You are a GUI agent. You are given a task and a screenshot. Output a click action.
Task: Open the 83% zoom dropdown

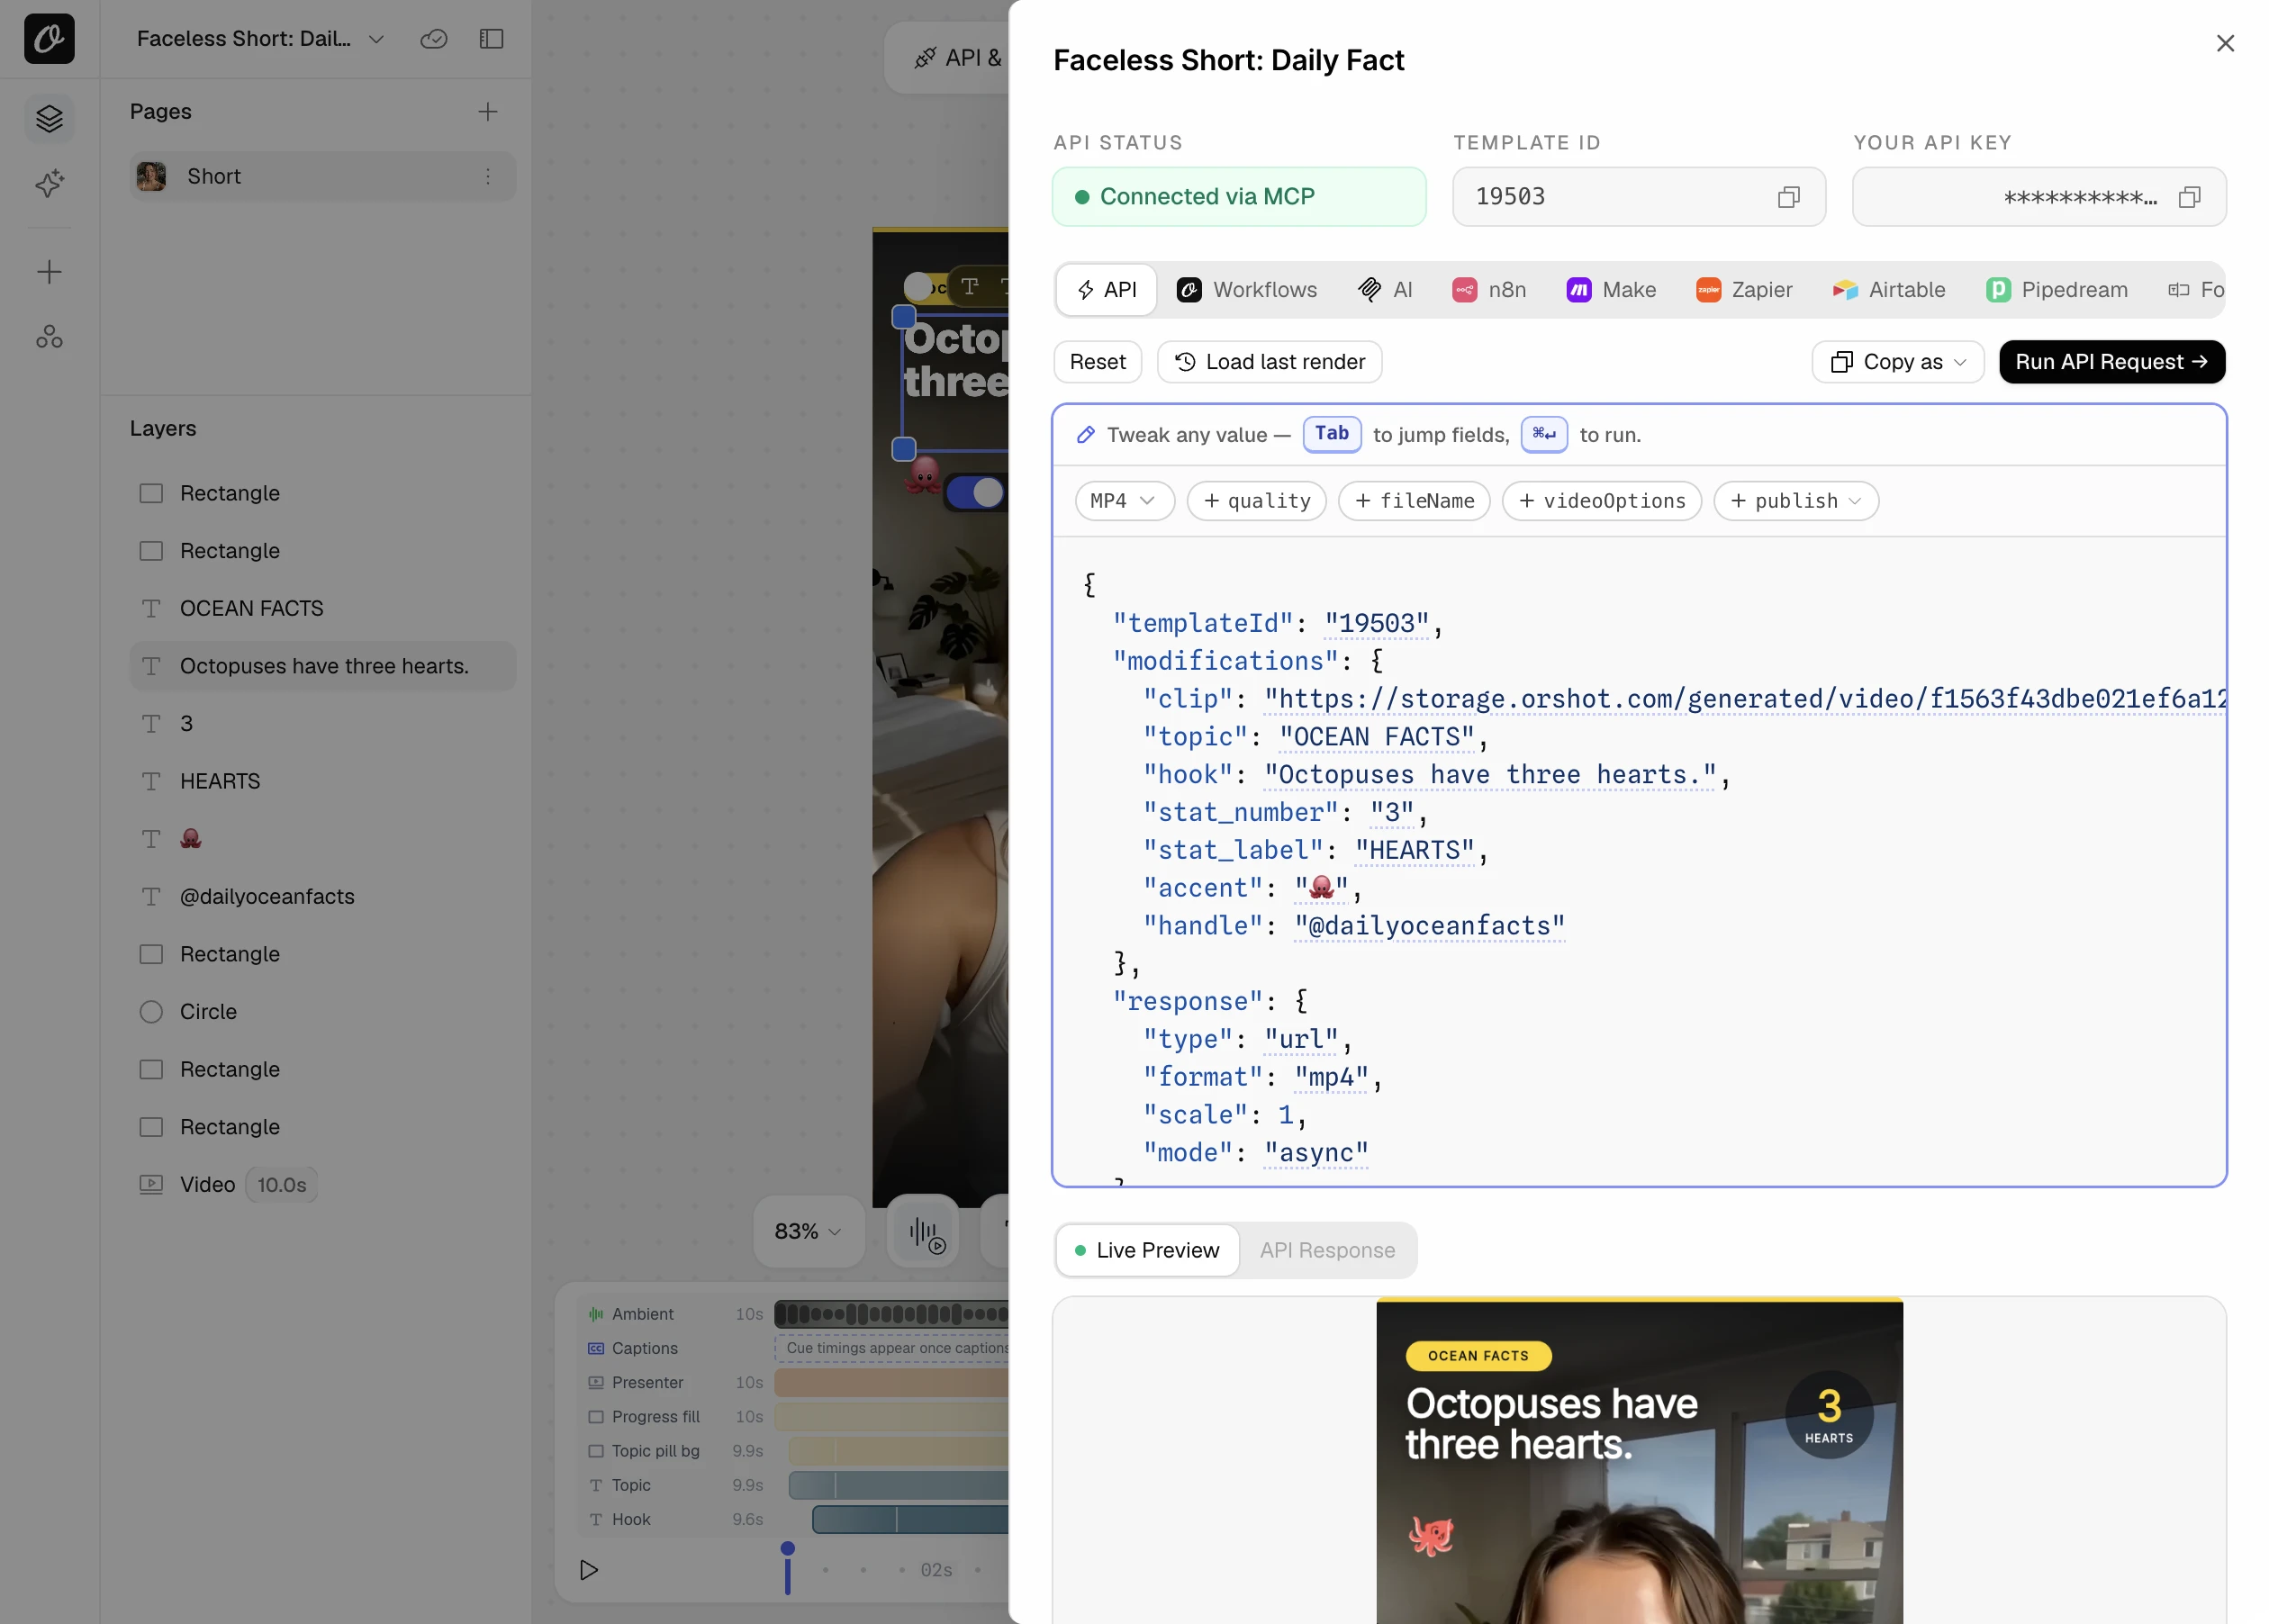[807, 1231]
